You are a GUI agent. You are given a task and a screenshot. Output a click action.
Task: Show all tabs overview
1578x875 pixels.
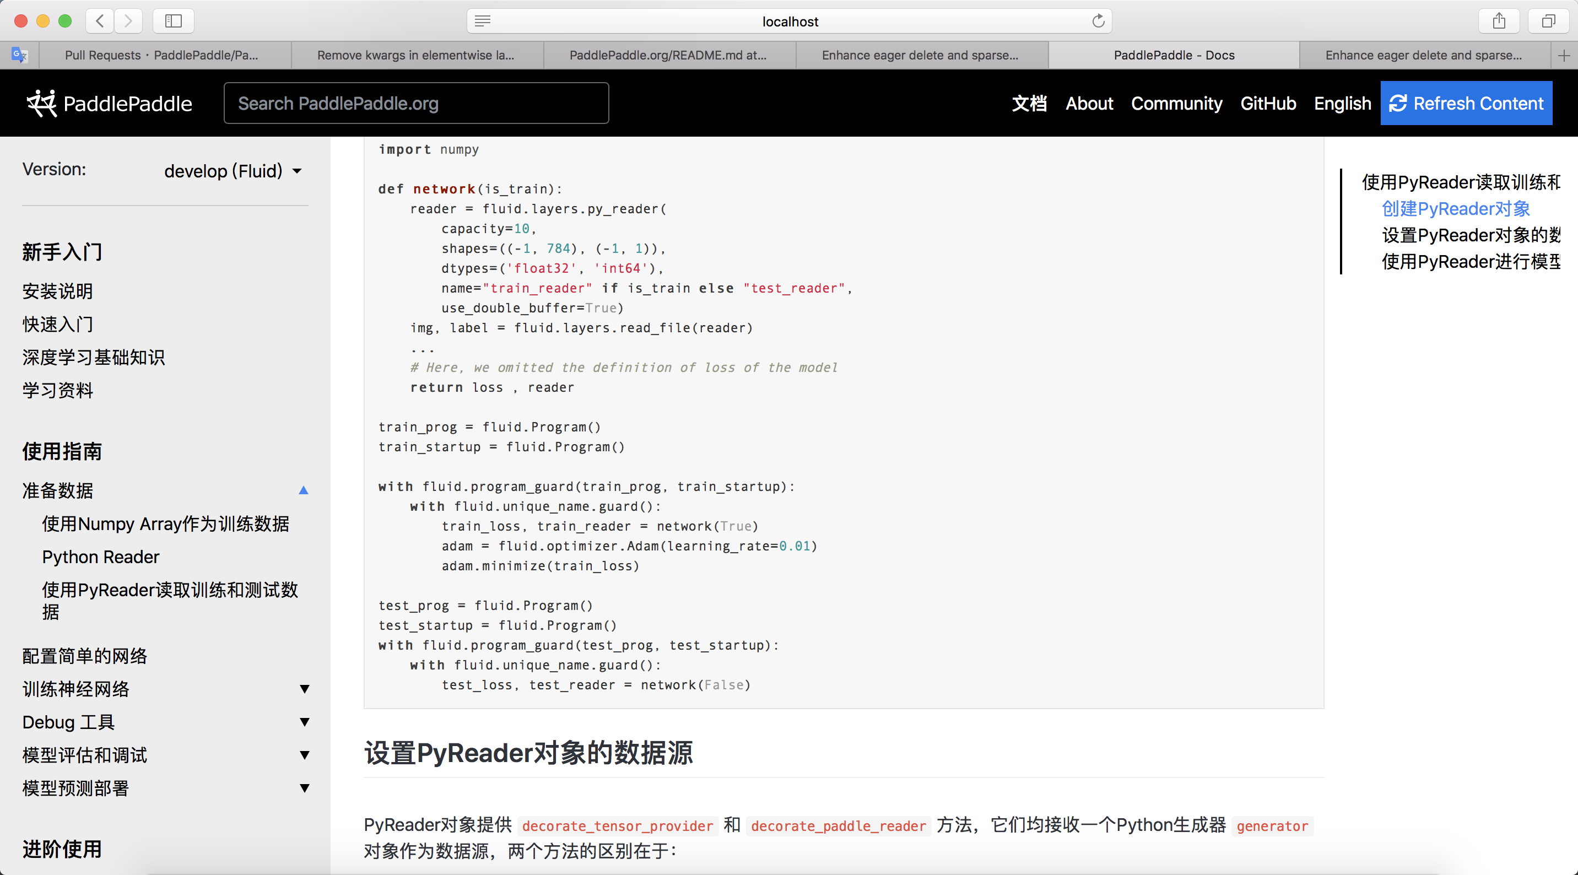pyautogui.click(x=1549, y=21)
